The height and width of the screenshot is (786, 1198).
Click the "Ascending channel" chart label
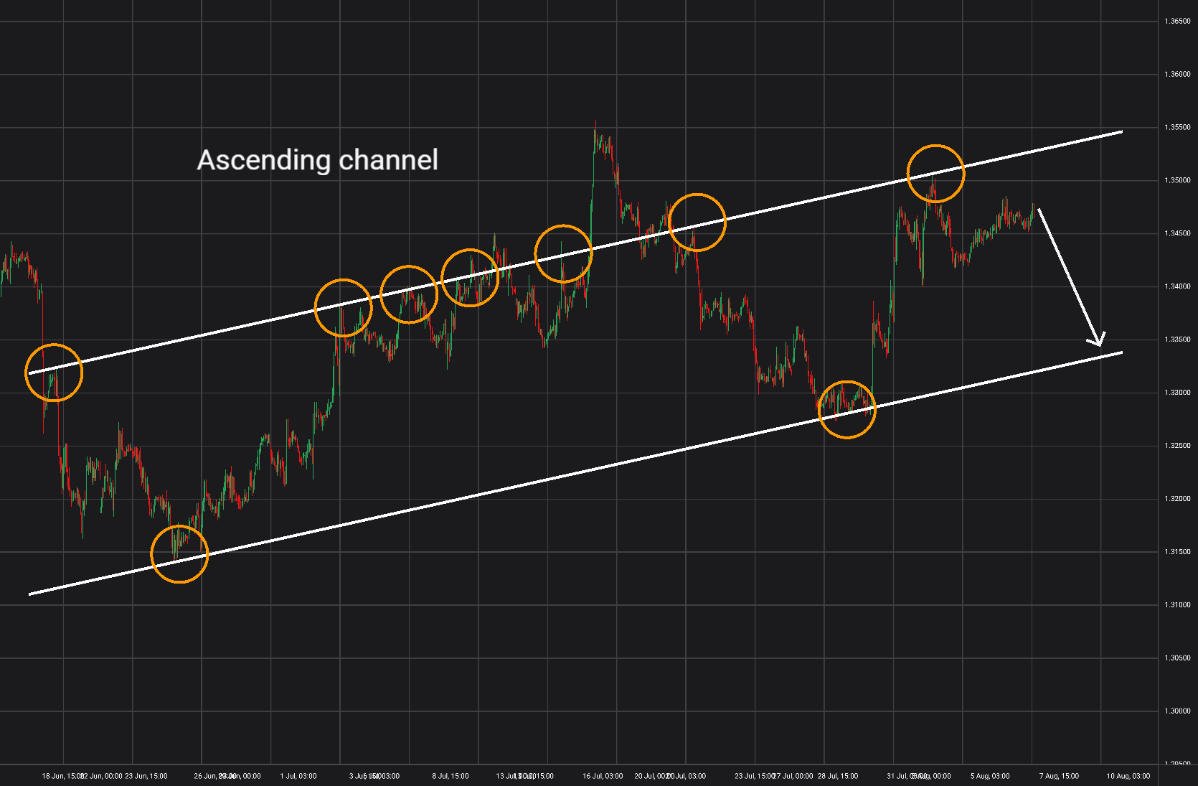tap(317, 160)
